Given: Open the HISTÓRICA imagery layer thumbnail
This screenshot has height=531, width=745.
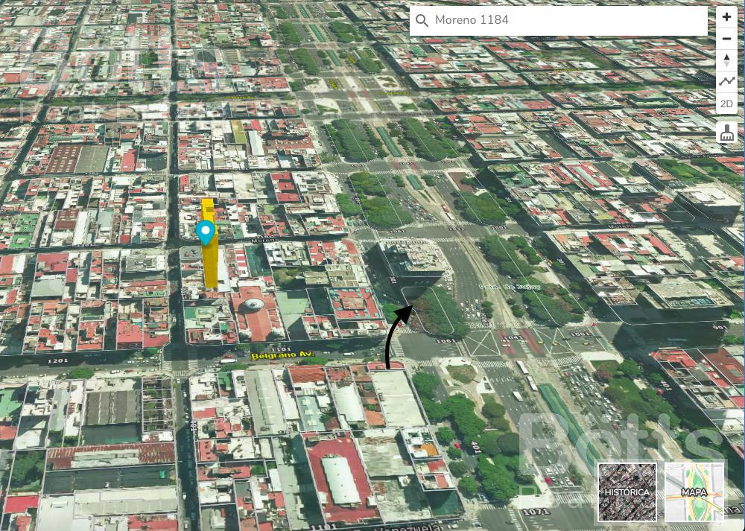Looking at the screenshot, I should tap(627, 492).
